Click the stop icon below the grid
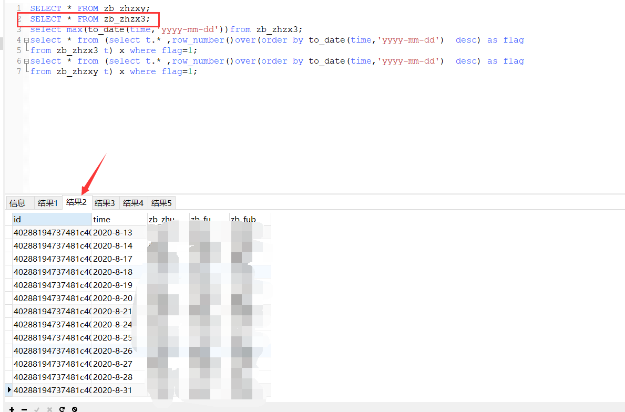The width and height of the screenshot is (625, 412). pos(75,409)
